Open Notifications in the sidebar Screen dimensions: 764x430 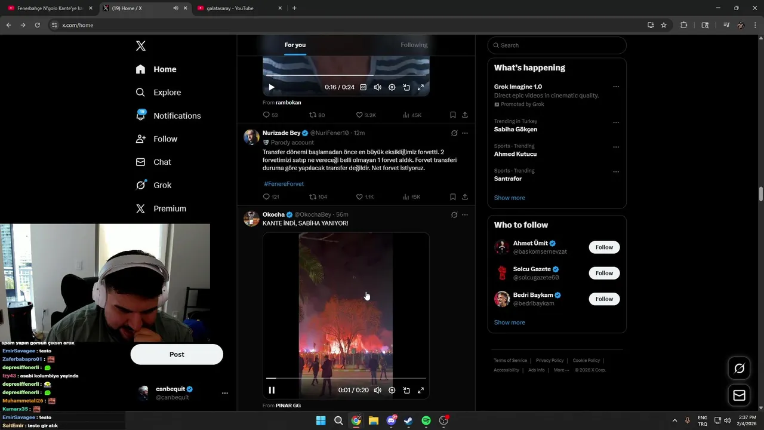[168, 115]
